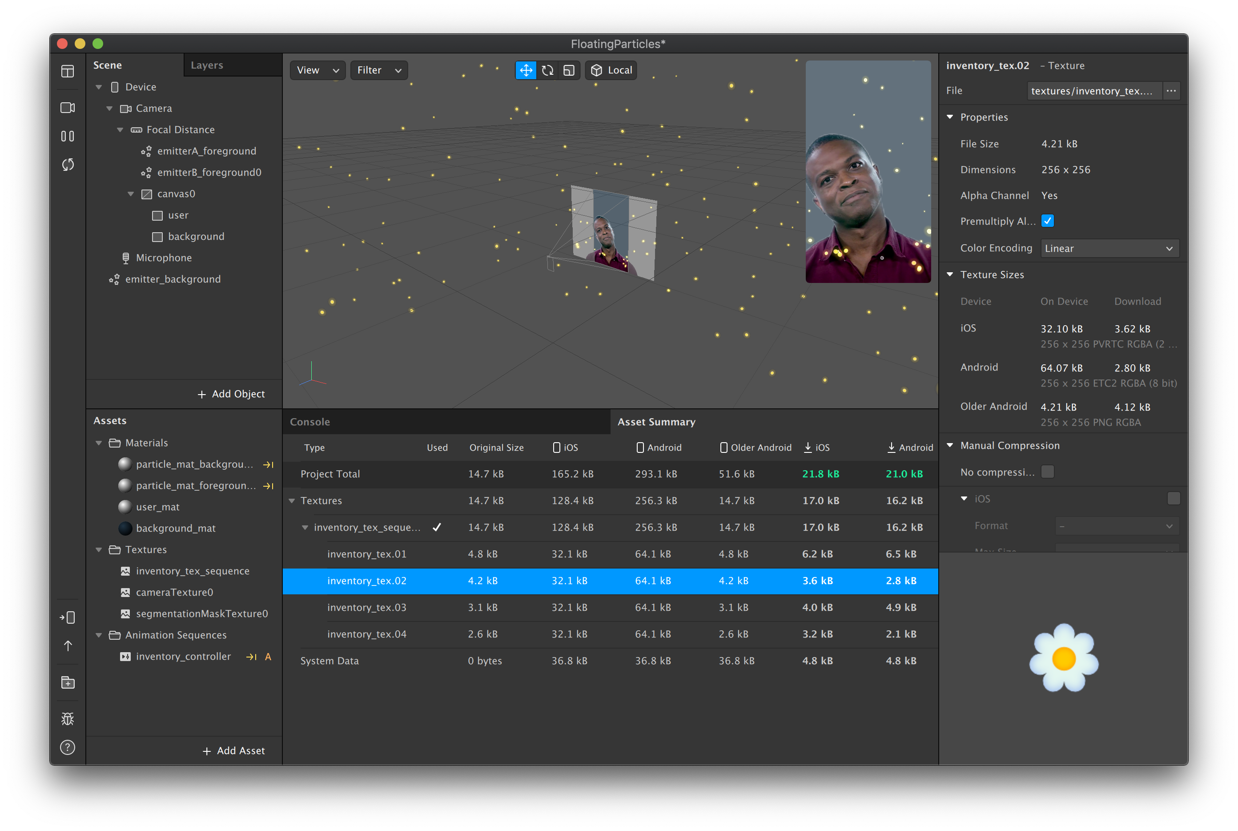Open the View dropdown menu
Viewport: 1238px width, 831px height.
(x=318, y=70)
